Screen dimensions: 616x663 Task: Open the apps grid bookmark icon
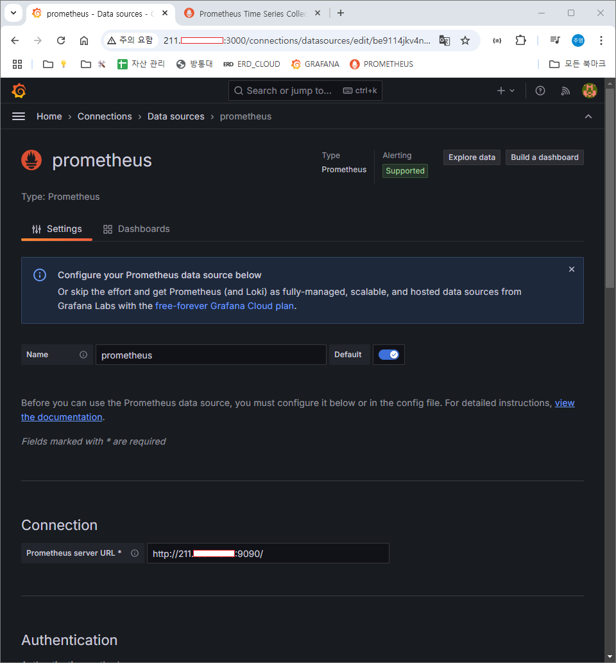point(17,64)
